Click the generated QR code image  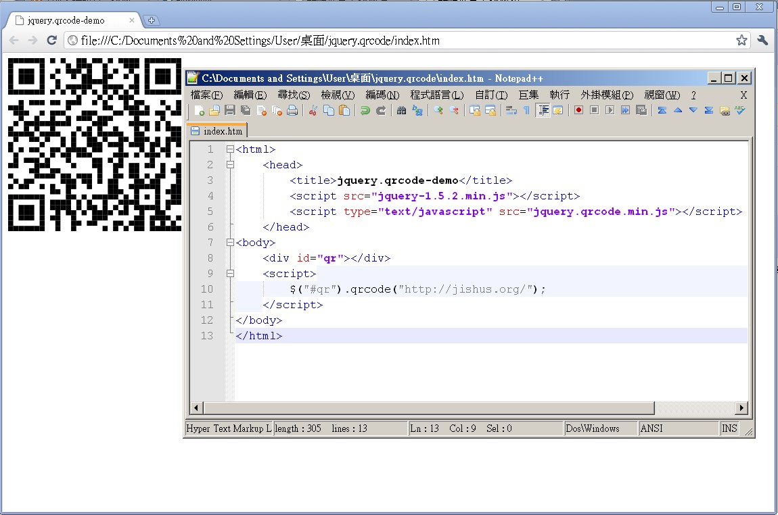point(94,144)
